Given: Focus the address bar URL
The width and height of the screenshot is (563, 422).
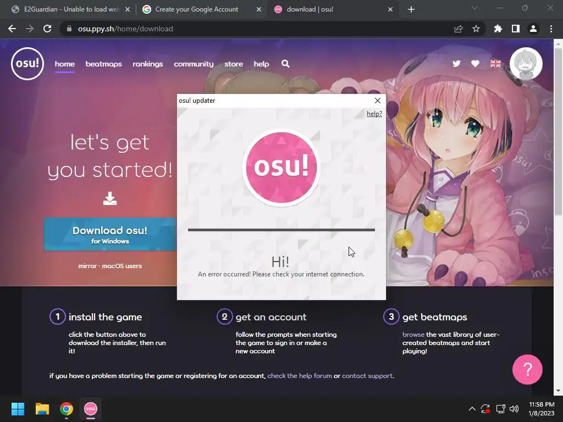Looking at the screenshot, I should (x=125, y=29).
